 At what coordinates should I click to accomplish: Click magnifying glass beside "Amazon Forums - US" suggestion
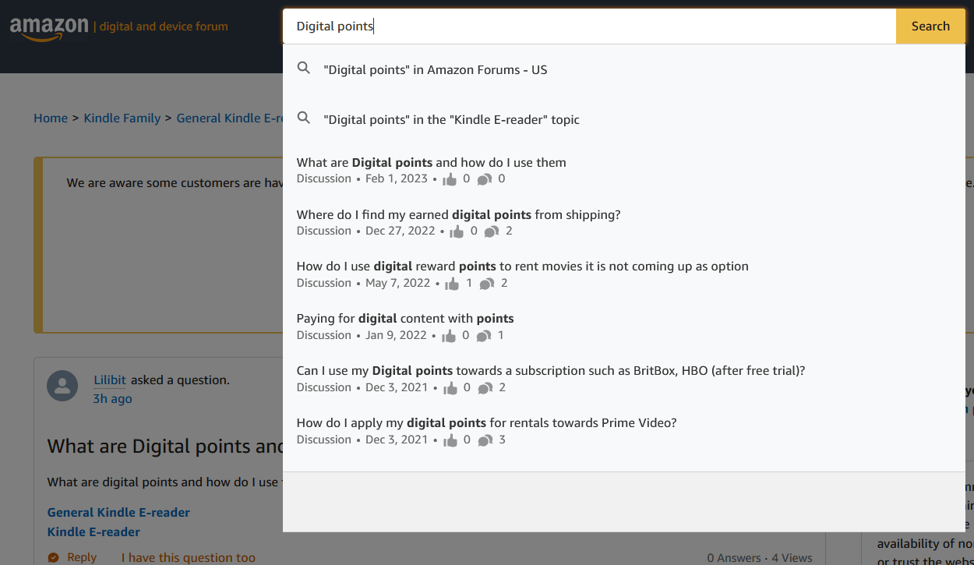pos(304,68)
